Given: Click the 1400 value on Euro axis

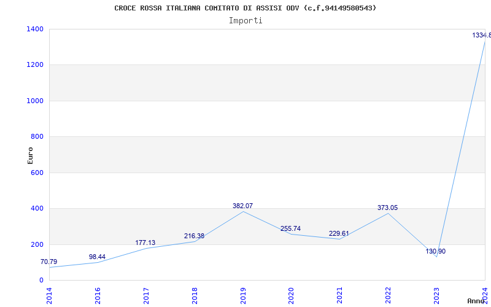Looking at the screenshot, I should pos(35,29).
